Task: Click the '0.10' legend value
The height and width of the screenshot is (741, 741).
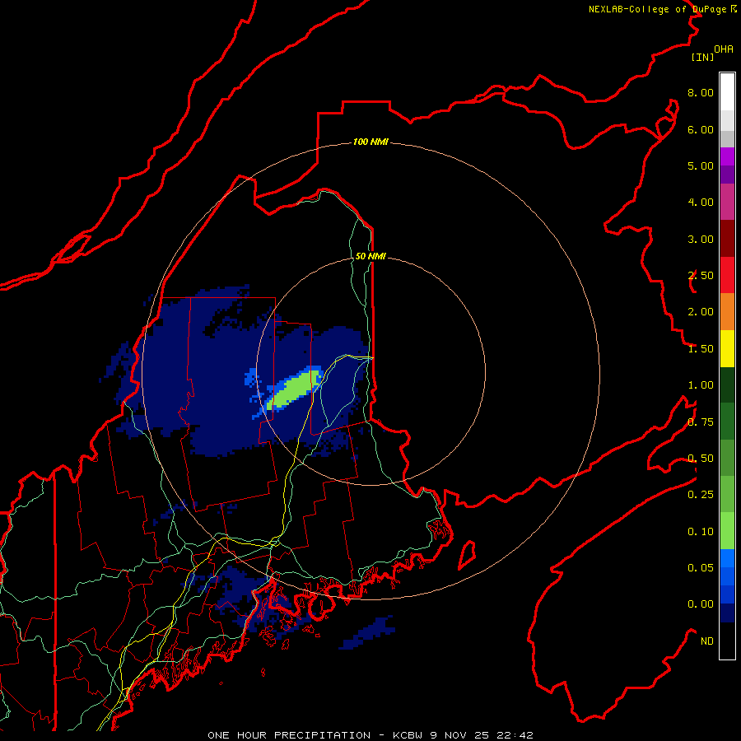Action: [x=701, y=532]
